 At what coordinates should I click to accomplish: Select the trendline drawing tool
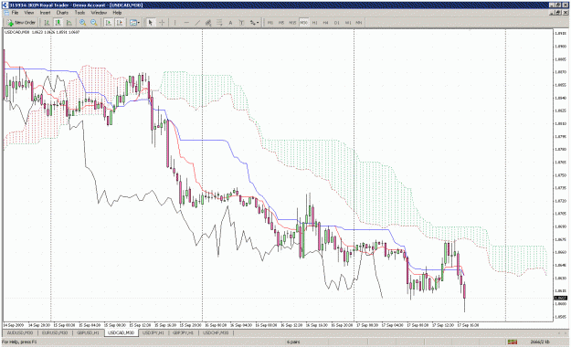197,23
